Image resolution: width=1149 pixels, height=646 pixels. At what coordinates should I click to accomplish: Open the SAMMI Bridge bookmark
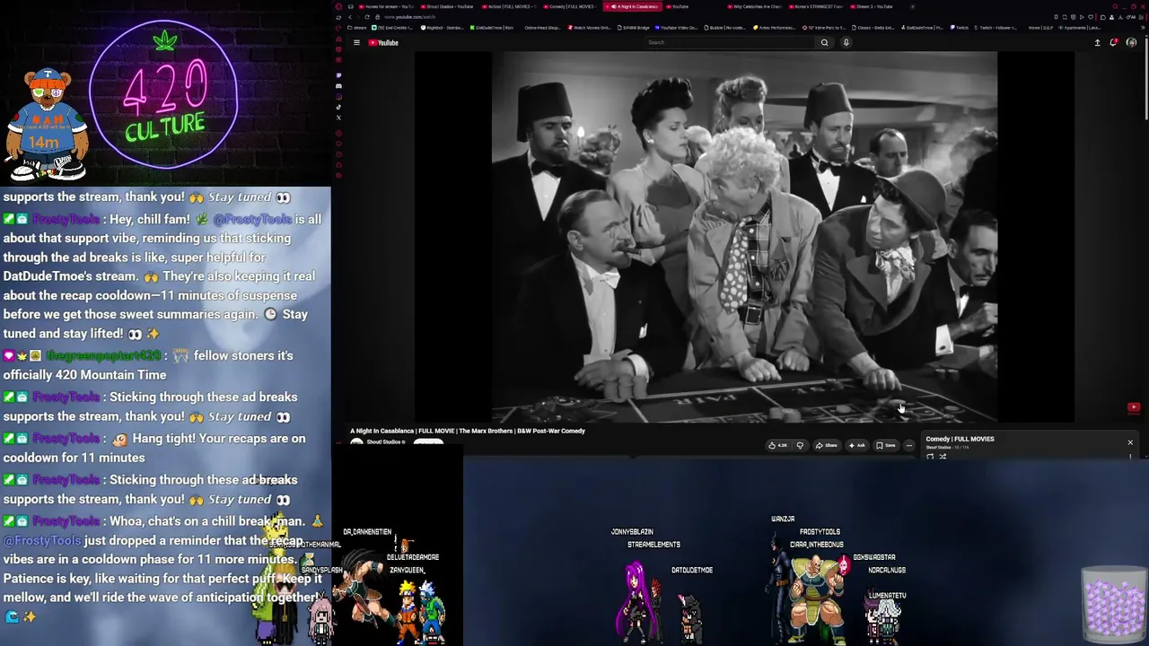coord(634,28)
